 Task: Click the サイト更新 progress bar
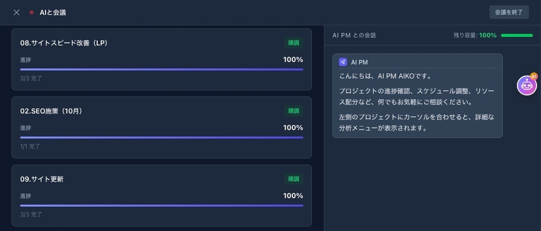[161, 205]
